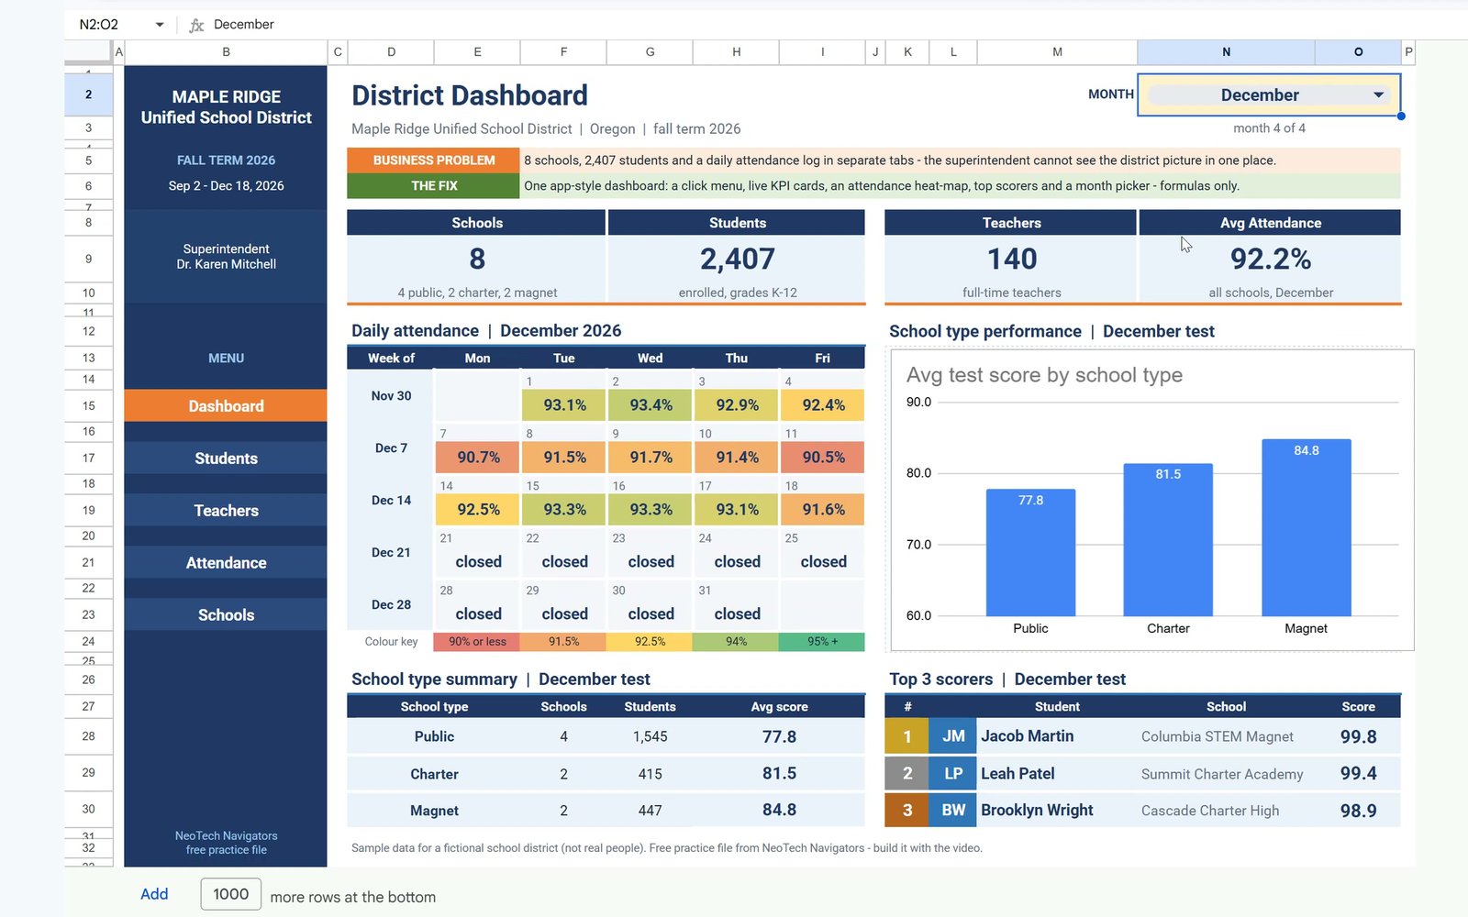
Task: Click the Charter avg score 81.5 cell
Action: pyautogui.click(x=779, y=774)
